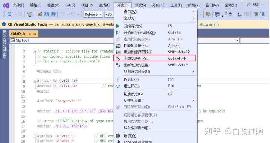Toggle pin on stdafx.h tab
This screenshot has width=270, height=143.
(x=30, y=34)
